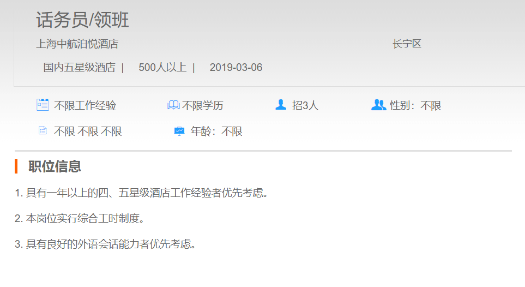
Task: Click the presentation board icon beside 年龄
Action: 179,131
